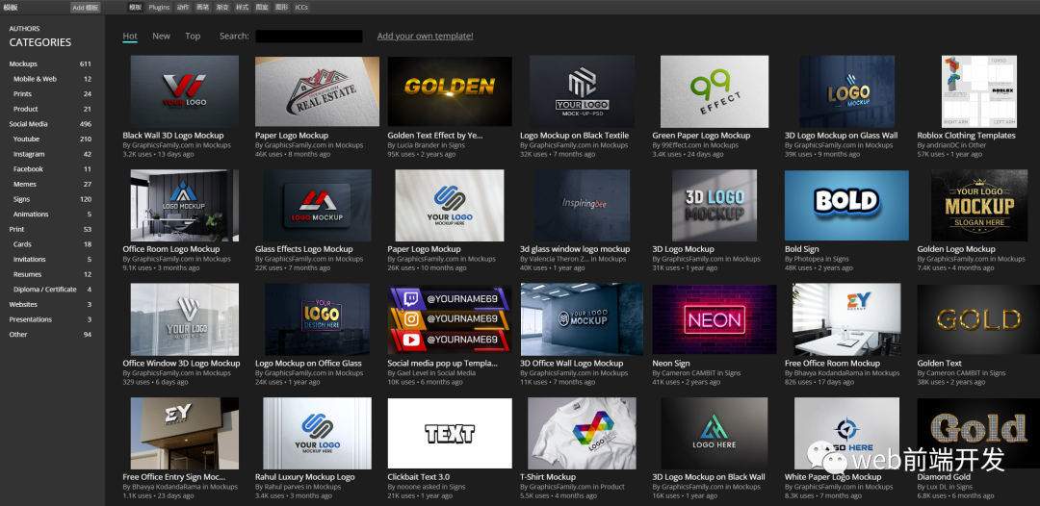1040x506 pixels.
Task: Select the Mockups category
Action: pyautogui.click(x=50, y=64)
